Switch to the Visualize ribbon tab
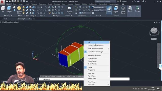The image size is (162, 91). [x=34, y=4]
